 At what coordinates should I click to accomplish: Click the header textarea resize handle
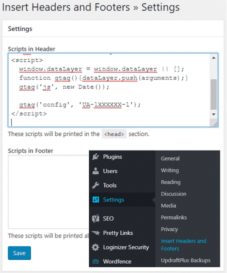[x=215, y=124]
